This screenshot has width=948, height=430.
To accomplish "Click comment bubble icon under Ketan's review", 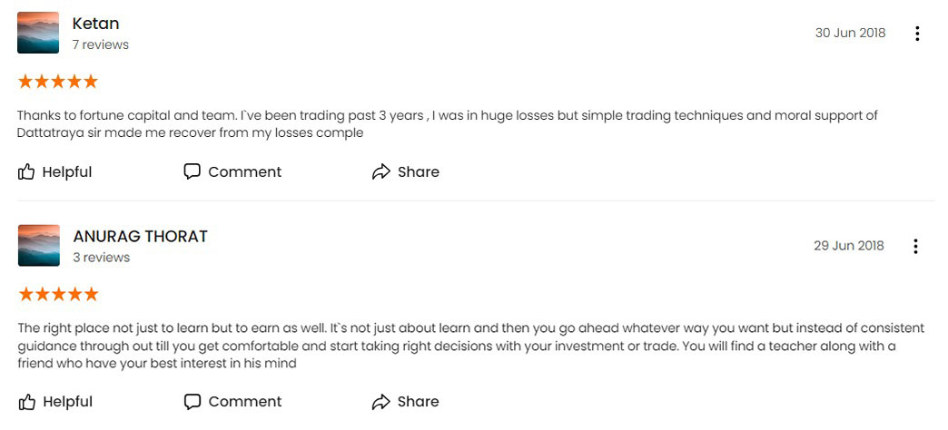I will coord(192,172).
